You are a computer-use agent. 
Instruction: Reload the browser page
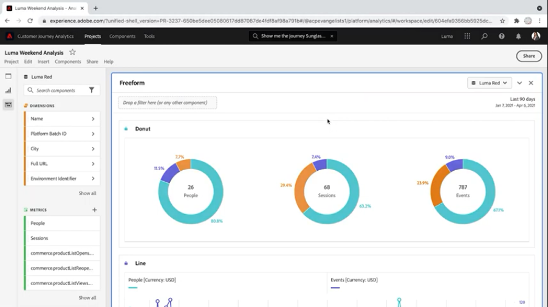tap(30, 21)
